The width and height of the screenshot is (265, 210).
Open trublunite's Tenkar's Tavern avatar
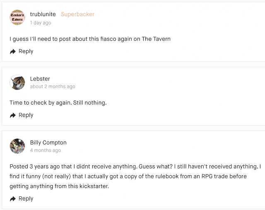point(17,18)
